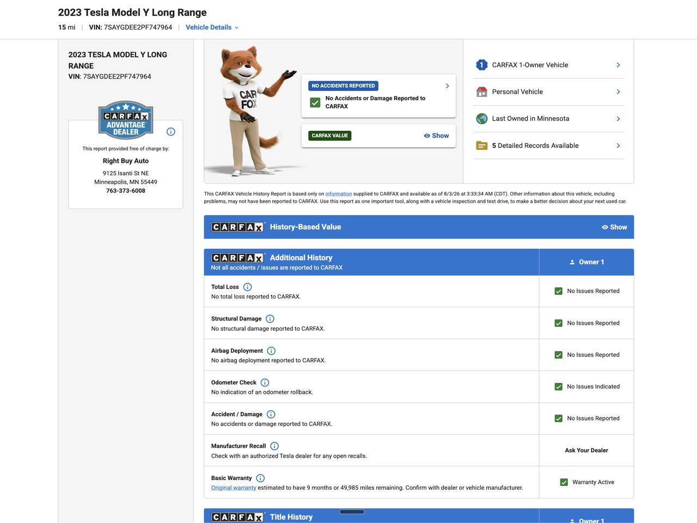Open the Total Loss info icon
697x523 pixels.
(247, 287)
